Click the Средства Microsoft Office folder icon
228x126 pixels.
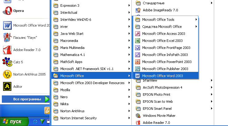[138, 27]
